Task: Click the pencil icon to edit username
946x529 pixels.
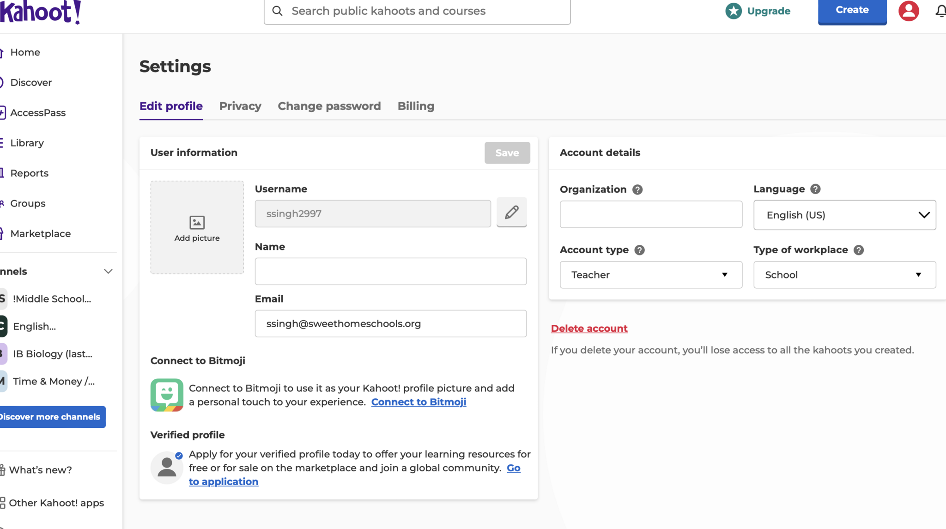Action: point(511,213)
